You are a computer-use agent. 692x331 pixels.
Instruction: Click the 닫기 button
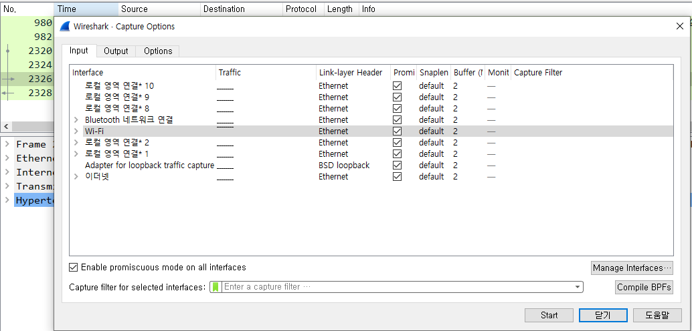tap(603, 315)
